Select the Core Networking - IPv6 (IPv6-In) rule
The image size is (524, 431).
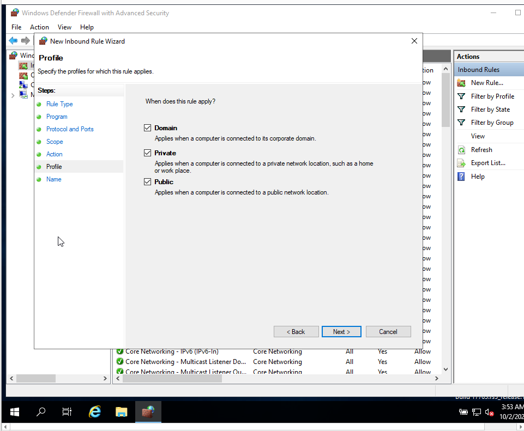[172, 351]
